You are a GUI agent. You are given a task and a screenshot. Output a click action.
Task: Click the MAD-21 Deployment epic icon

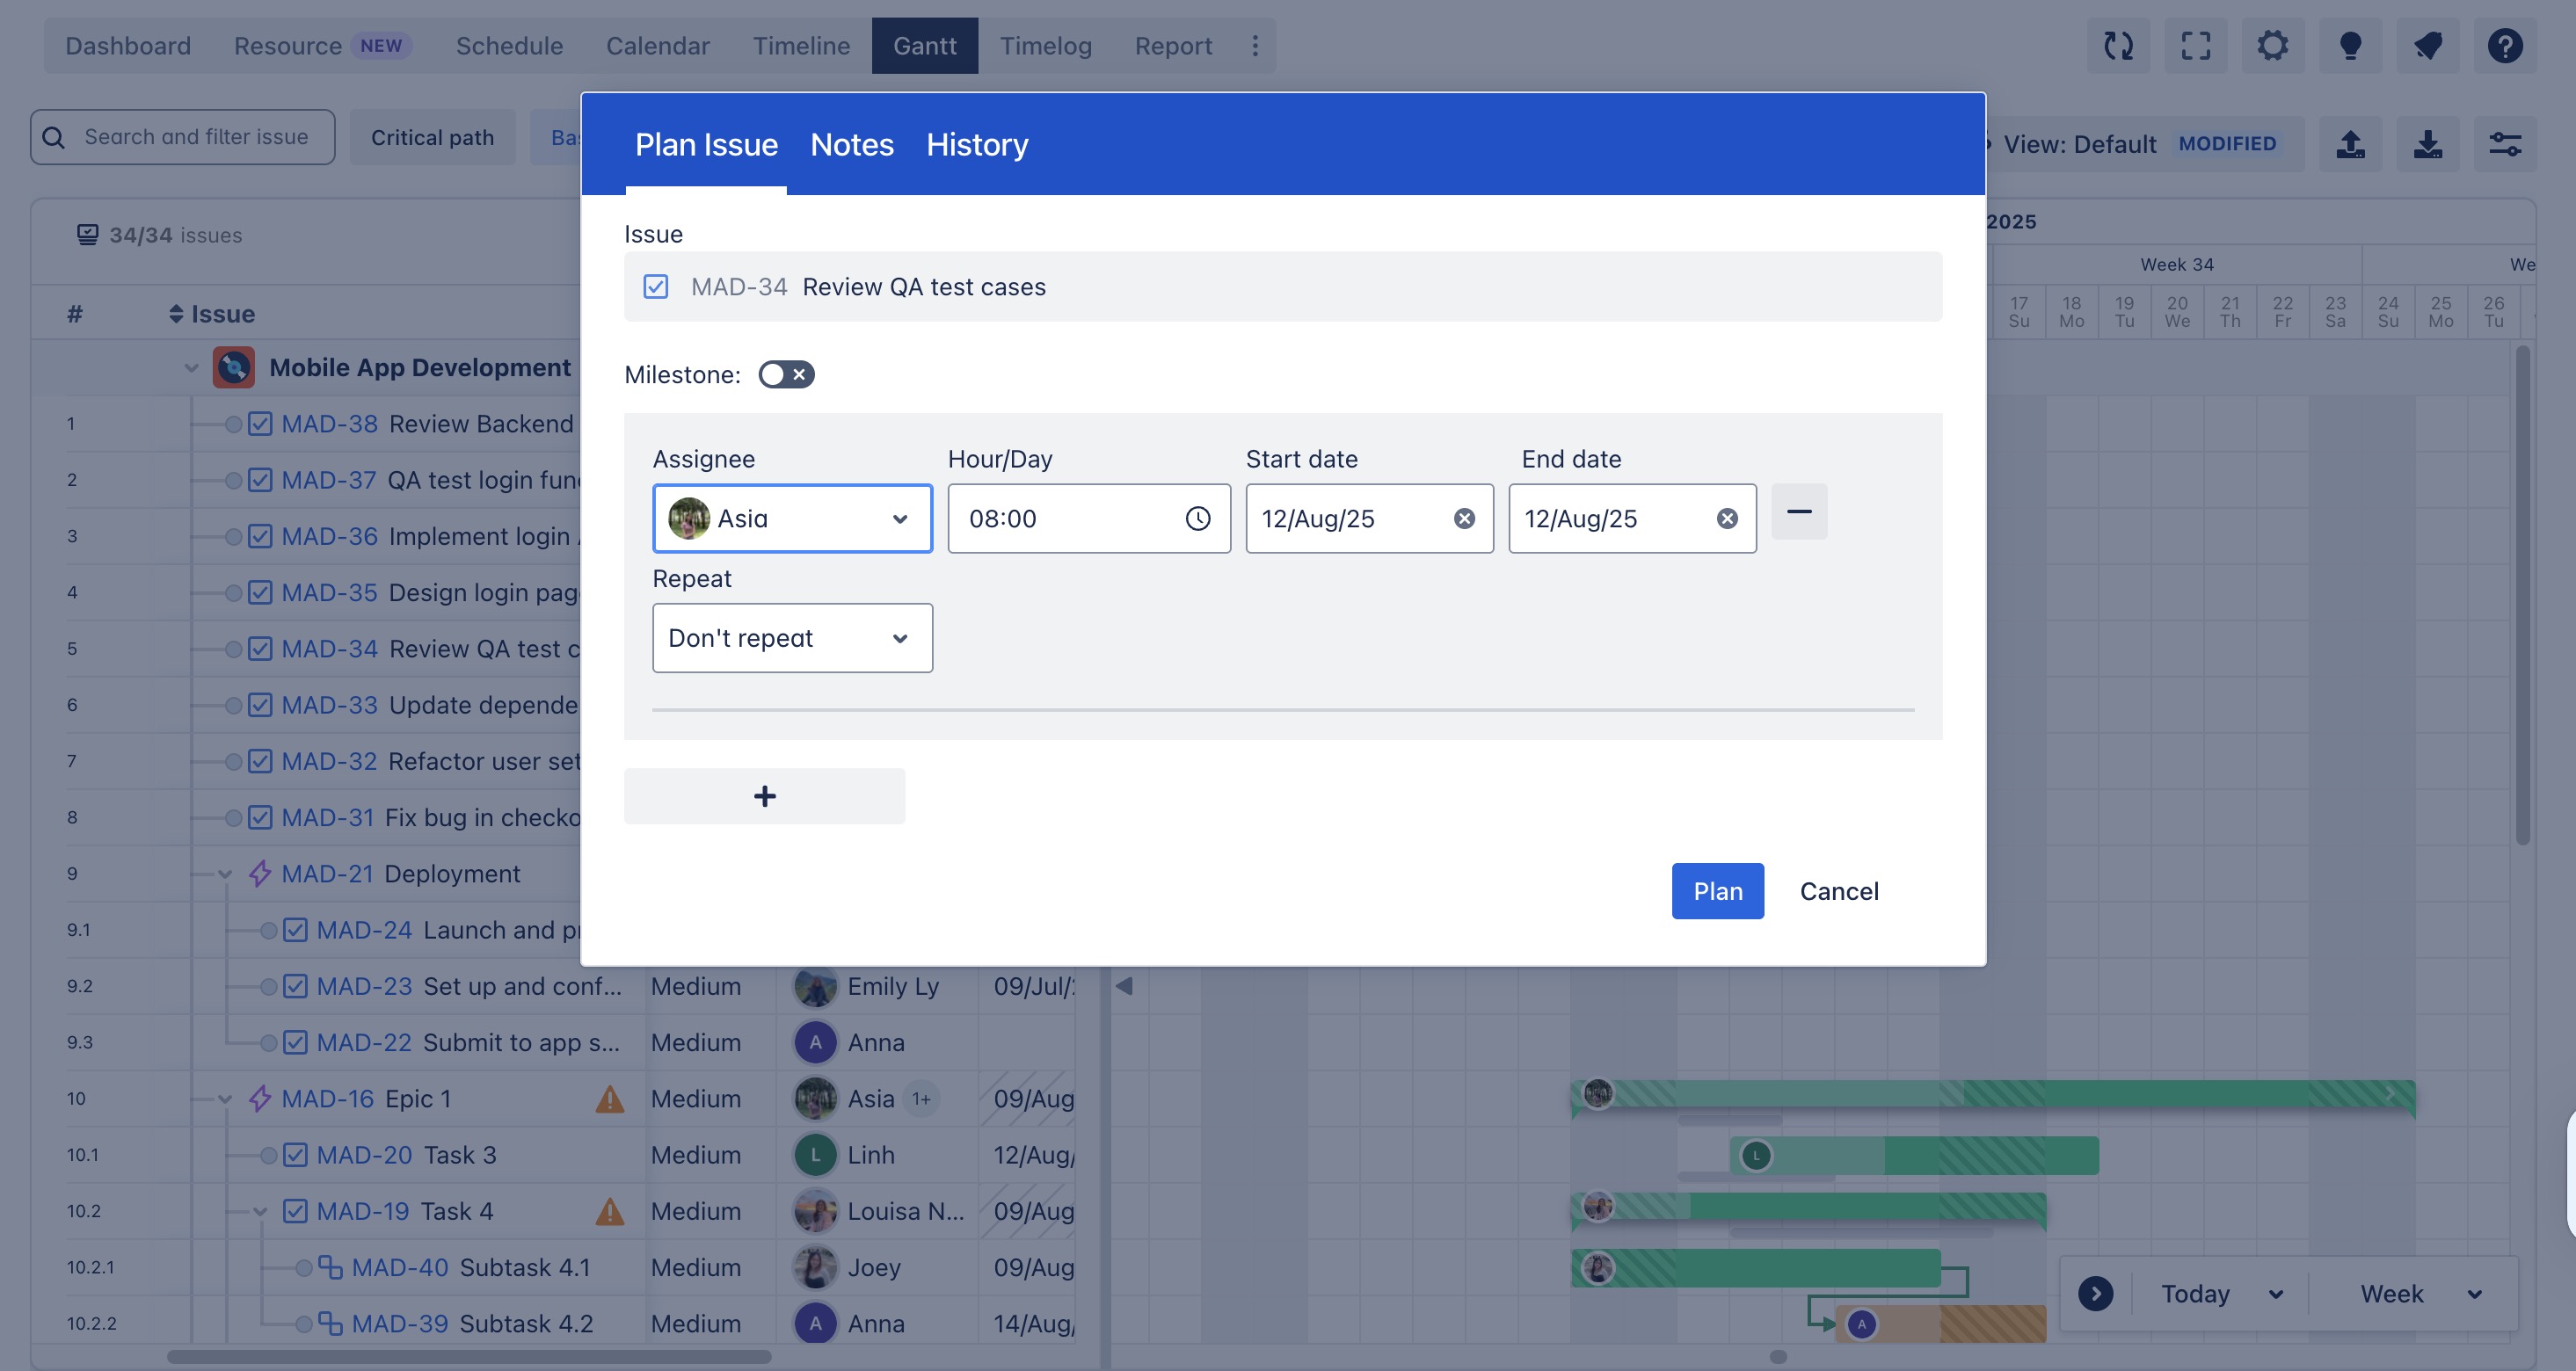tap(260, 874)
